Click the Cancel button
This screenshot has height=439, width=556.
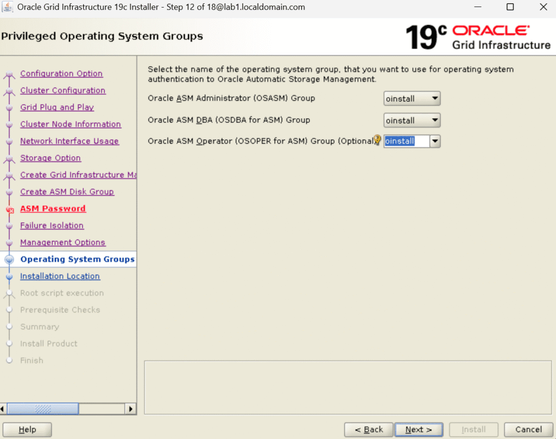click(x=528, y=429)
